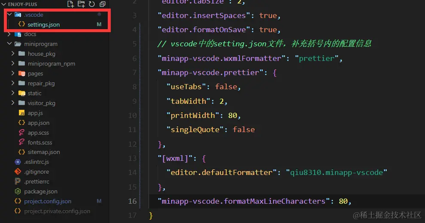Collapse the ENJOY-PLUS root section chevron
Screen dimensions: 425x223
pos(4,4)
